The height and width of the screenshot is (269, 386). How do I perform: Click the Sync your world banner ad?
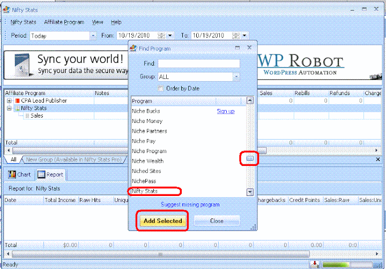pos(66,65)
